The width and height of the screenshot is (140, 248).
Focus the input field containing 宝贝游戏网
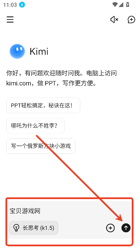click(70, 211)
